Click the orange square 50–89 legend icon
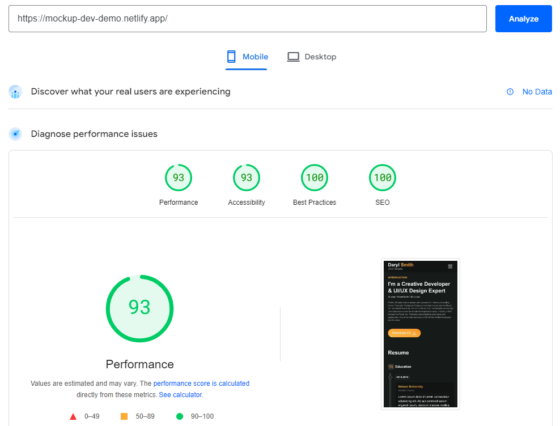 point(124,416)
